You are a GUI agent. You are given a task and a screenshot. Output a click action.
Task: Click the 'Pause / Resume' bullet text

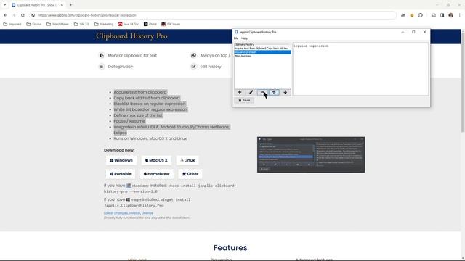[129, 121]
